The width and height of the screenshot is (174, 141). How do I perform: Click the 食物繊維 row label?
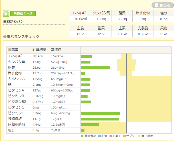pos(15,119)
